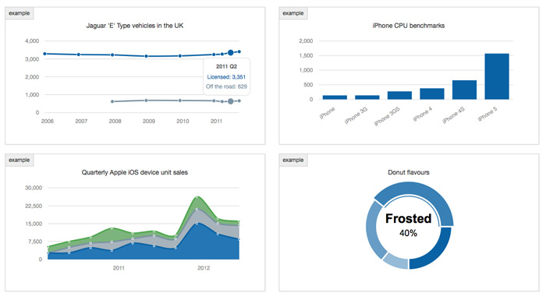Screen dimensions: 546x300
Task: Click the 'example' tab above Jaguar chart
Action: coord(19,13)
